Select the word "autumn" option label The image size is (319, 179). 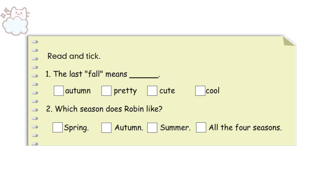coord(78,91)
